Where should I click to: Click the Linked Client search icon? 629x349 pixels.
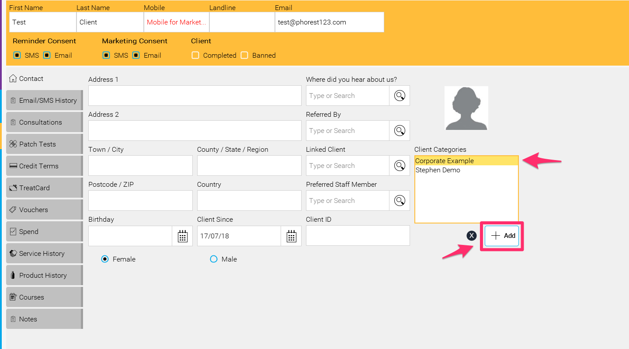tap(400, 166)
